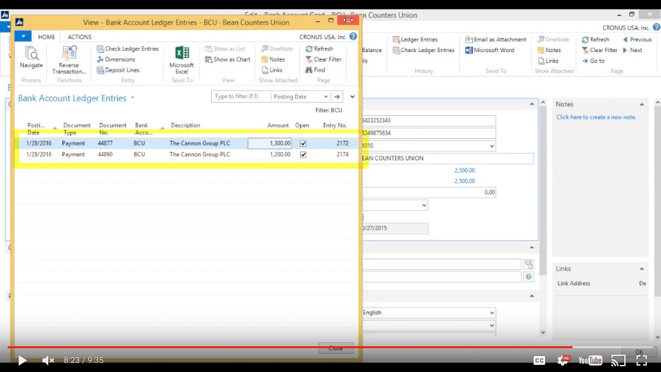Open video quality settings gear
The width and height of the screenshot is (661, 372).
[563, 360]
